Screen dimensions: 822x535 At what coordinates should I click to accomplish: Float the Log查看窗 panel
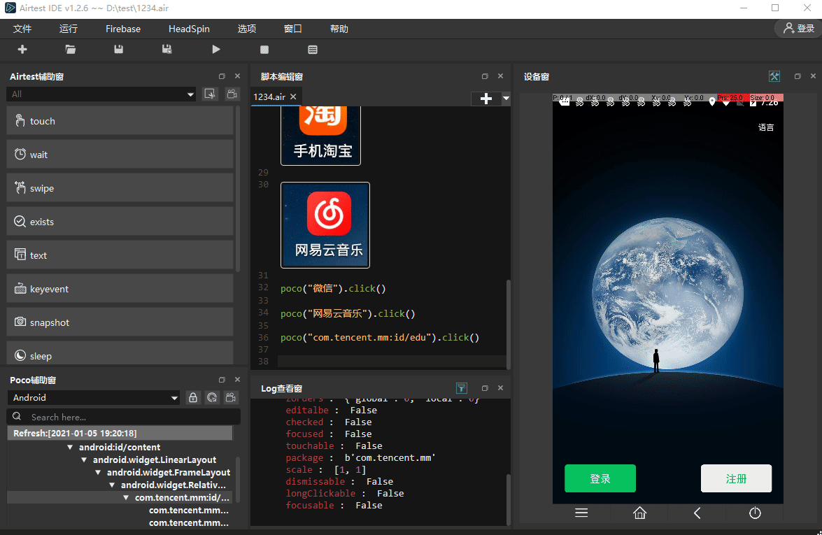point(485,388)
